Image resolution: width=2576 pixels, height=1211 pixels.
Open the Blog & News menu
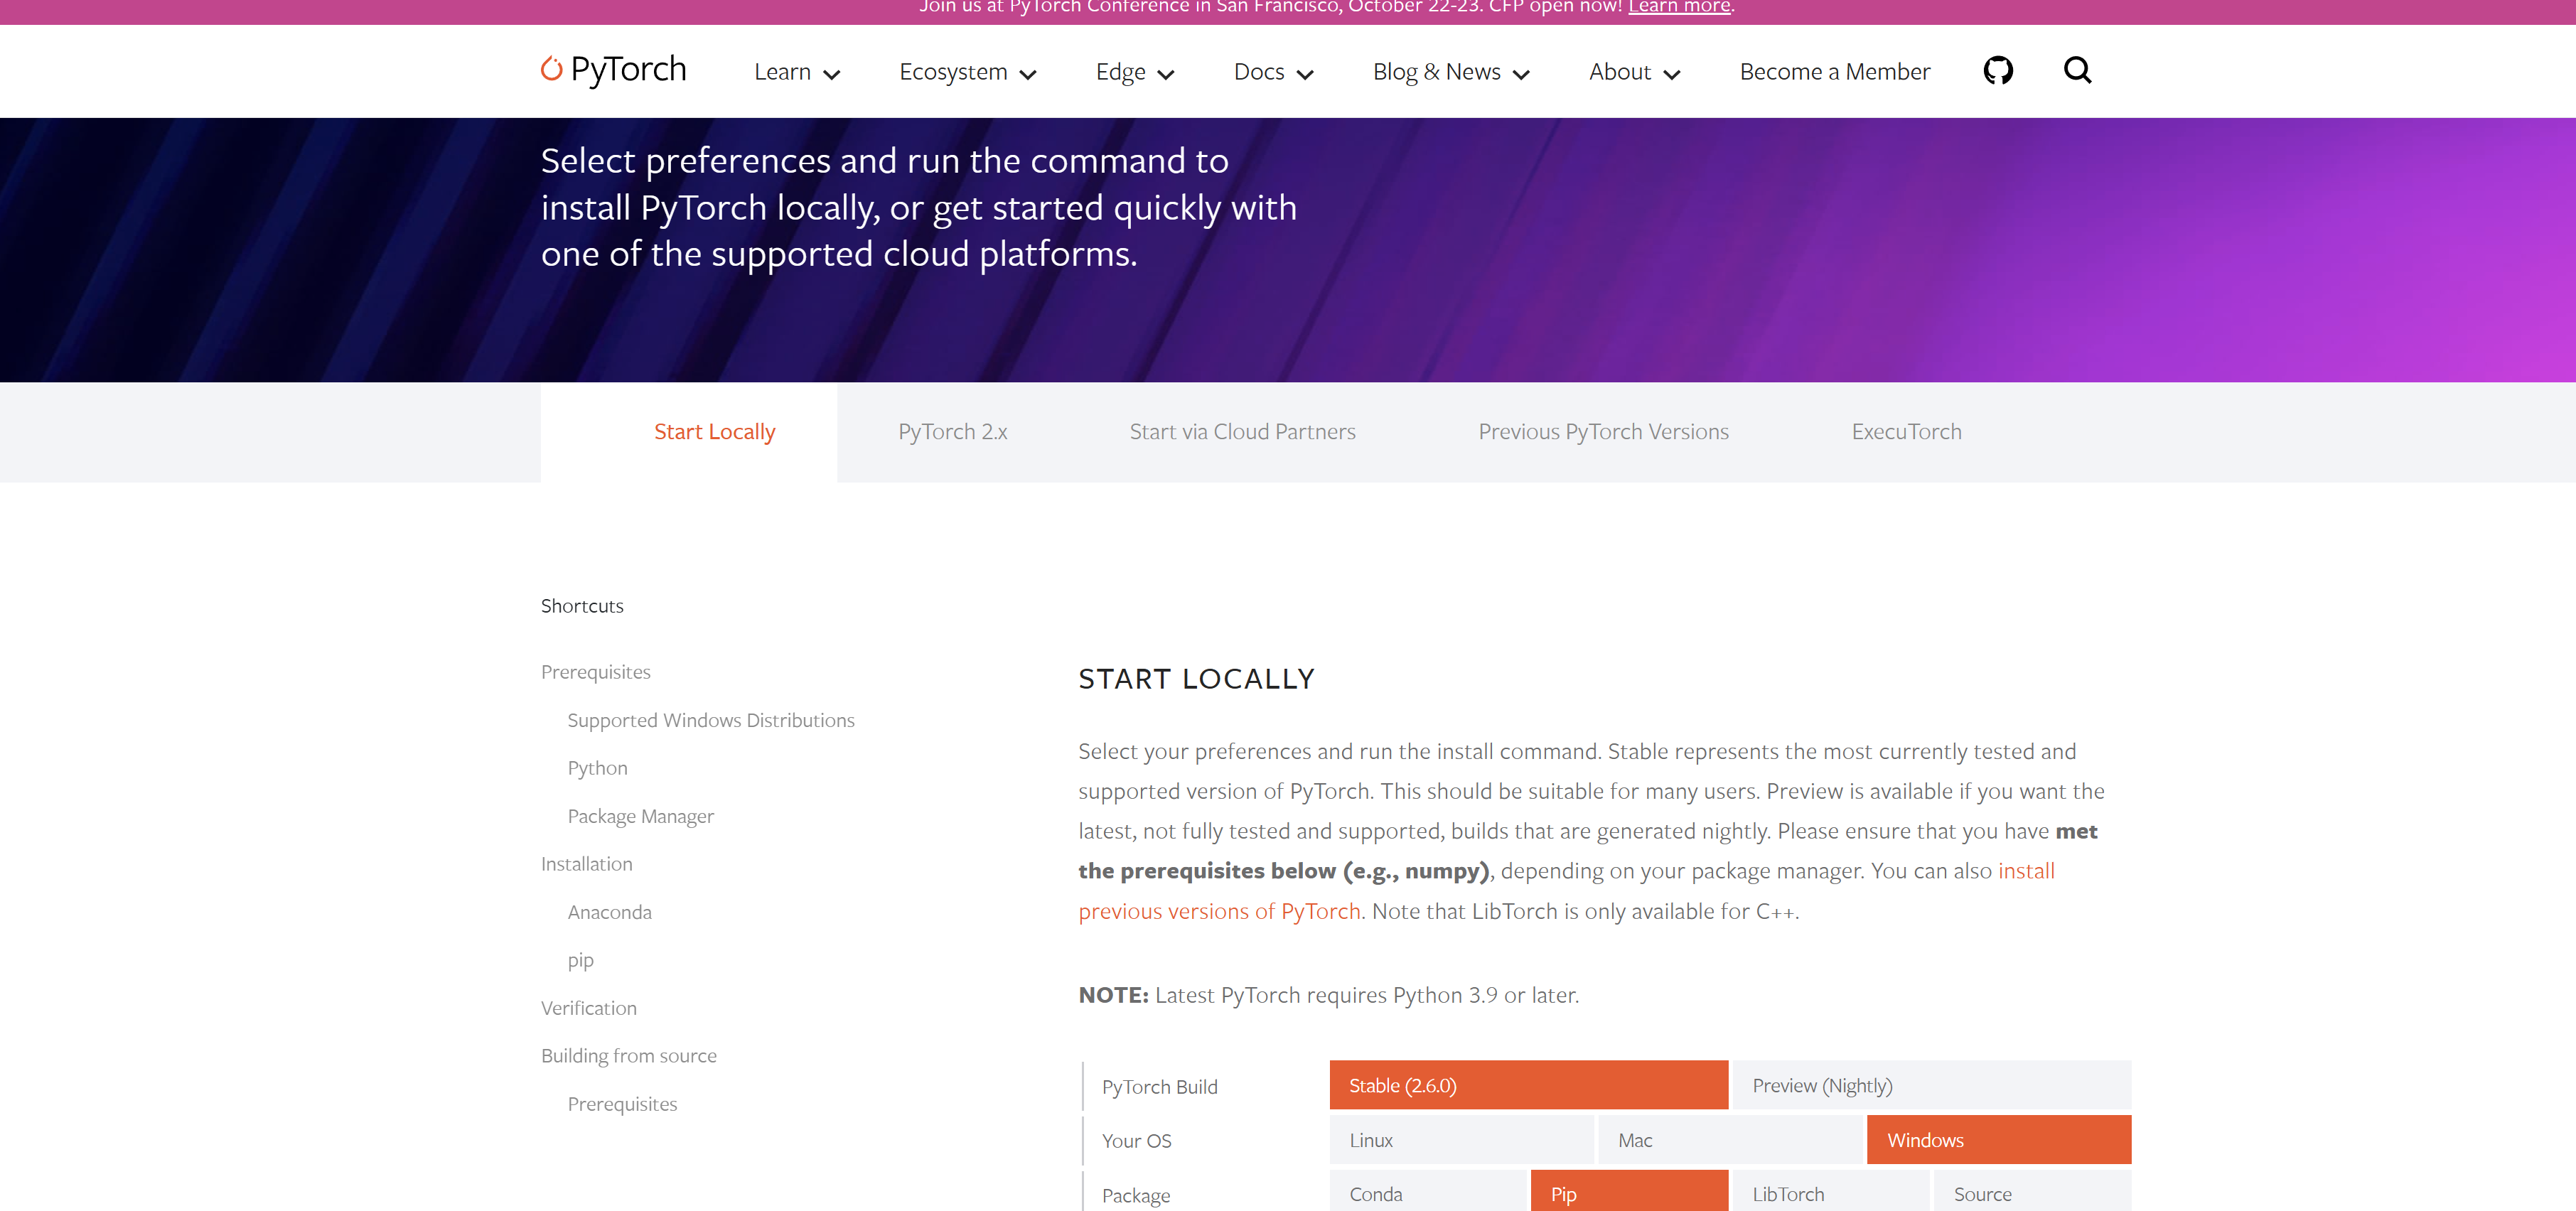(1450, 72)
